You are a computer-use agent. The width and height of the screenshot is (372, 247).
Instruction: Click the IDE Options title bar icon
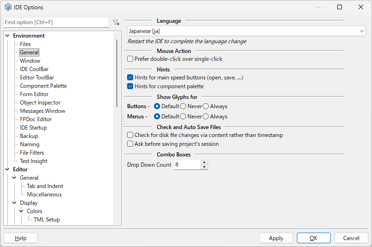click(x=8, y=7)
